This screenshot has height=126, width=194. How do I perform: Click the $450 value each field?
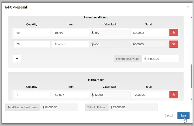109,44
